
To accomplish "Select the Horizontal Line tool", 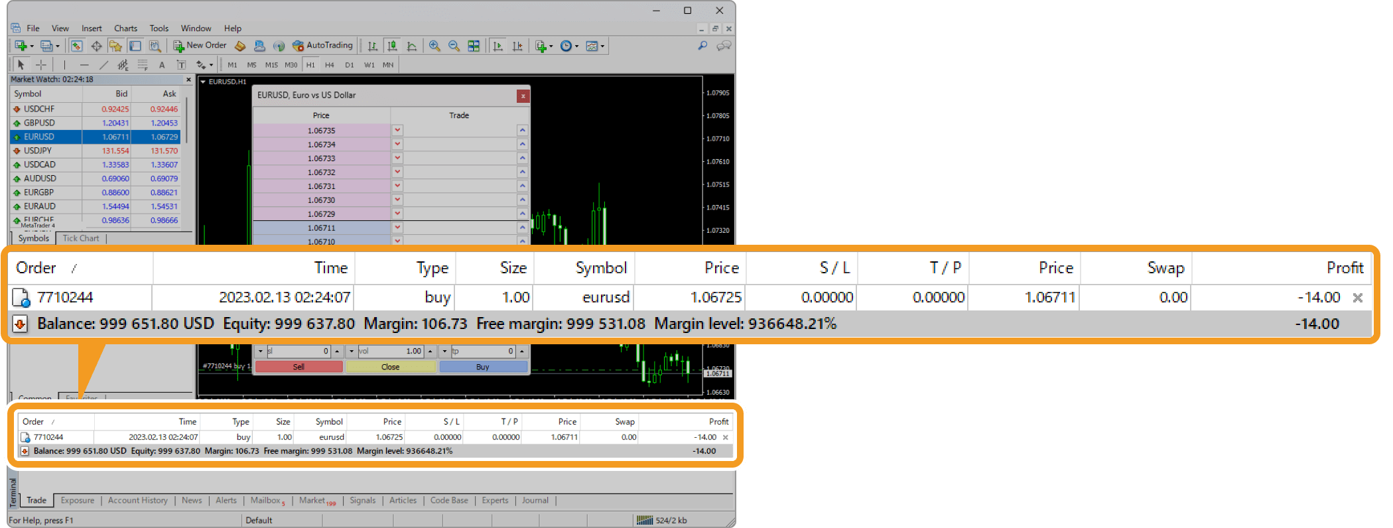I will click(84, 64).
